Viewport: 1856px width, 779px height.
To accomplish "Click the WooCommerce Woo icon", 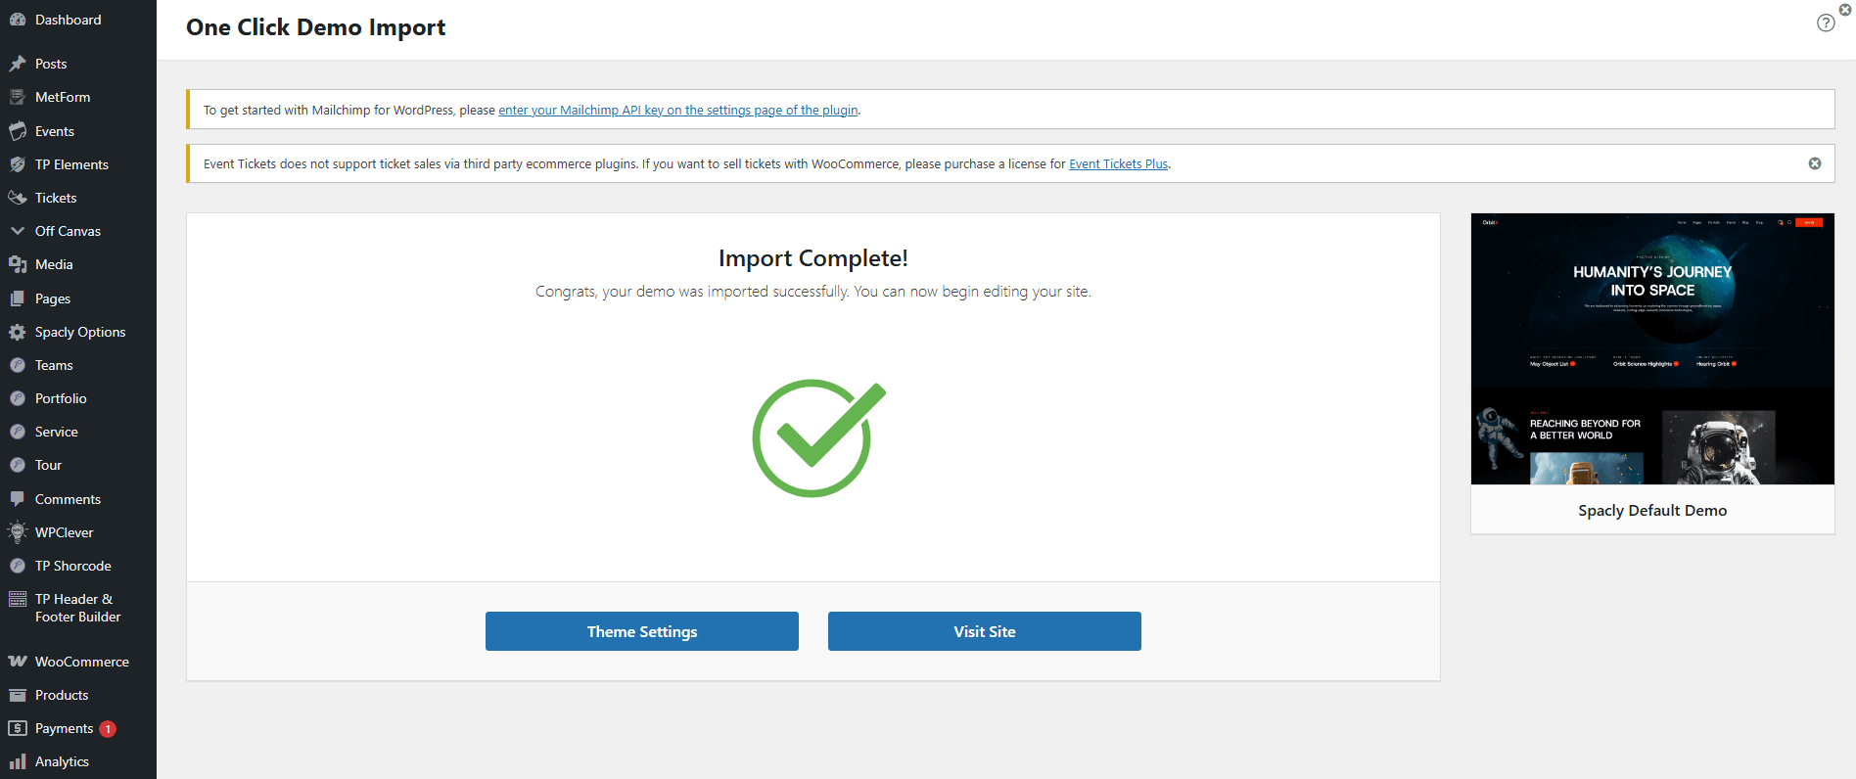I will coord(18,662).
